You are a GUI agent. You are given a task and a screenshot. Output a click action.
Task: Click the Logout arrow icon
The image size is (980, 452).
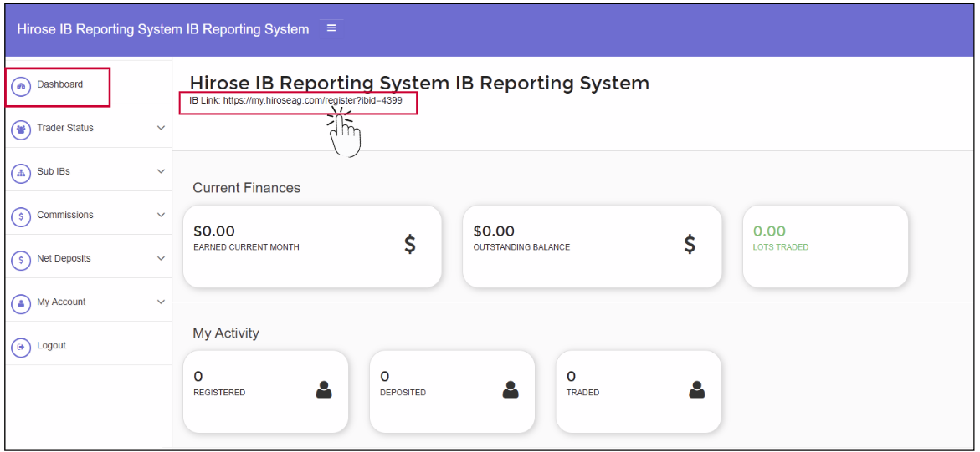21,347
